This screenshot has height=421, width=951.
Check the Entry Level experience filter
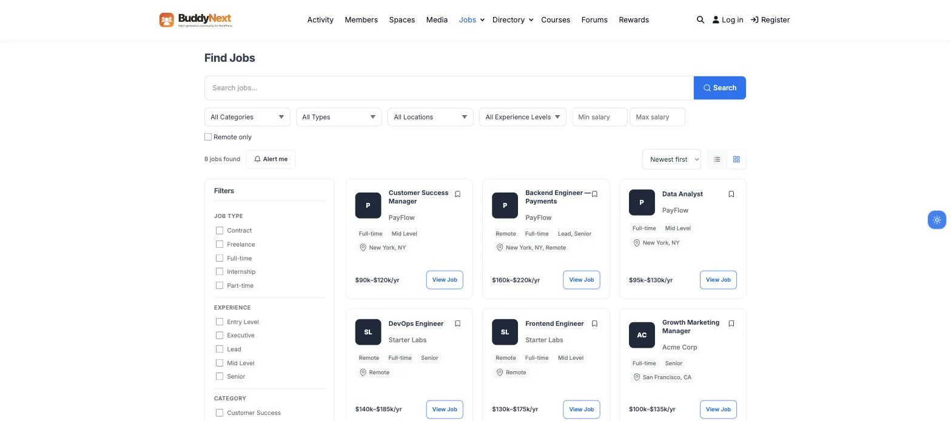point(220,322)
